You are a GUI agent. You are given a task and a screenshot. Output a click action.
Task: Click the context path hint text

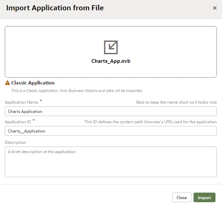click(x=150, y=122)
